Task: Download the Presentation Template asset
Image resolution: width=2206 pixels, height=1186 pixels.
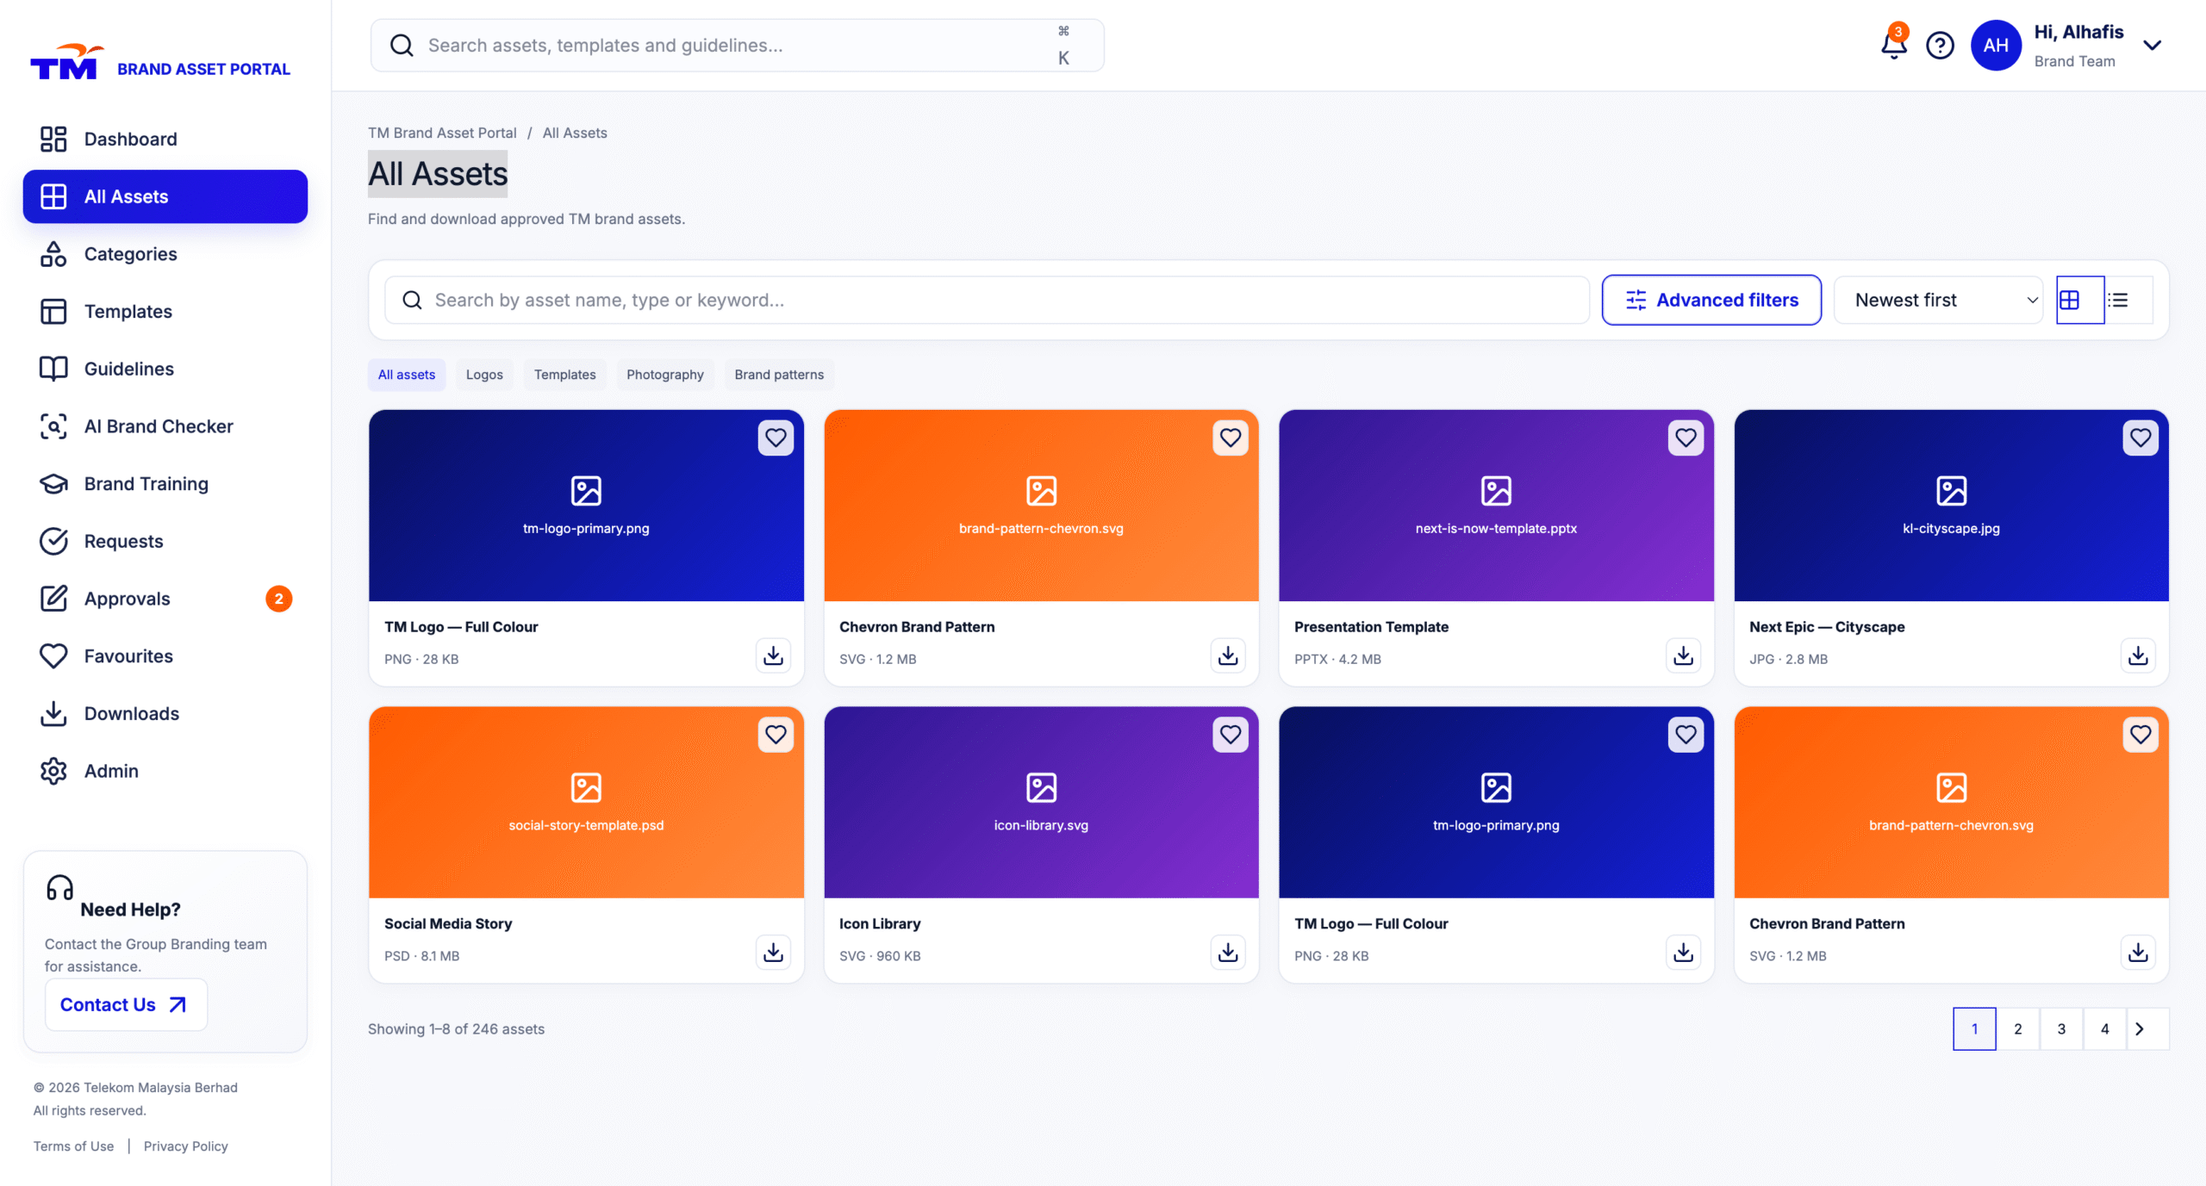Action: [x=1683, y=655]
